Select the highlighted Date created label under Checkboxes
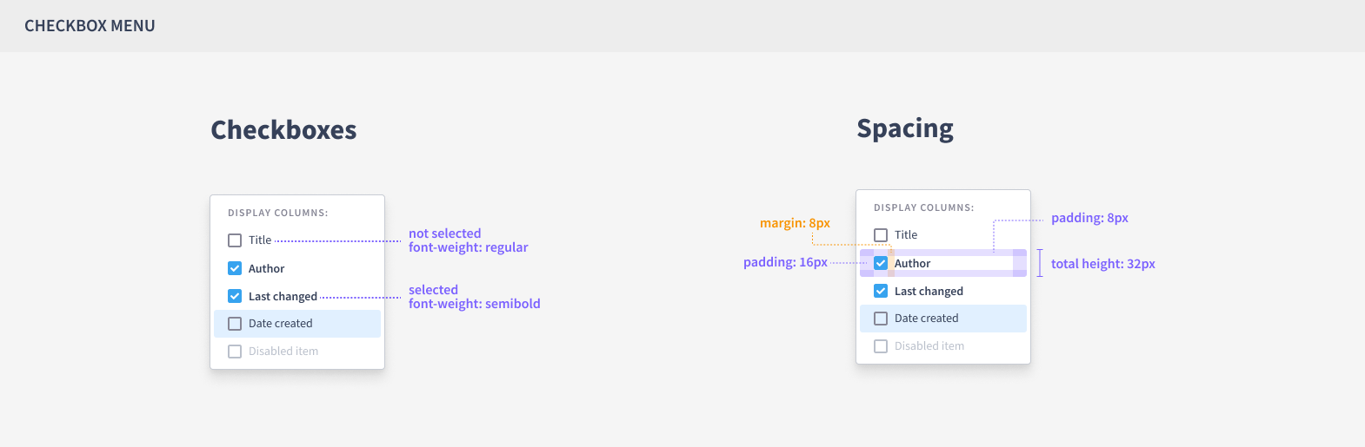This screenshot has width=1365, height=447. (280, 324)
